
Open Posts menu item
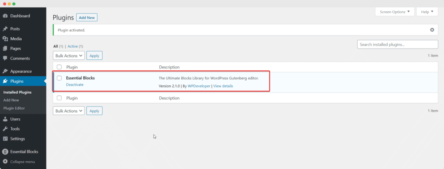tap(15, 29)
